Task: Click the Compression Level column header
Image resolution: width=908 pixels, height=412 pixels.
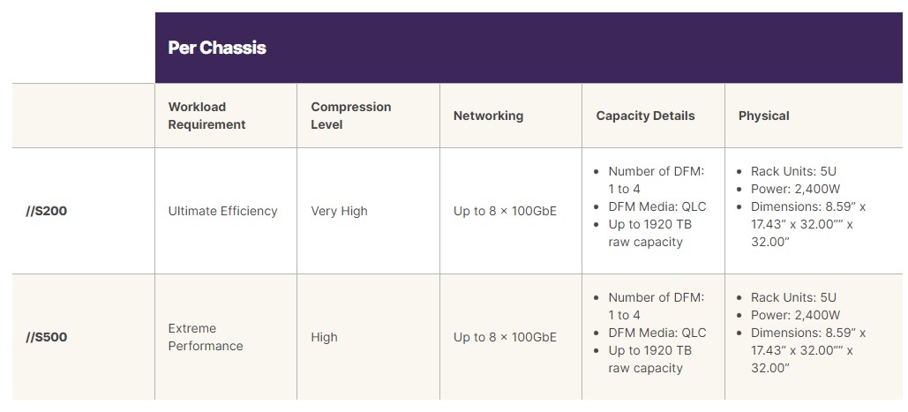Action: pyautogui.click(x=350, y=116)
